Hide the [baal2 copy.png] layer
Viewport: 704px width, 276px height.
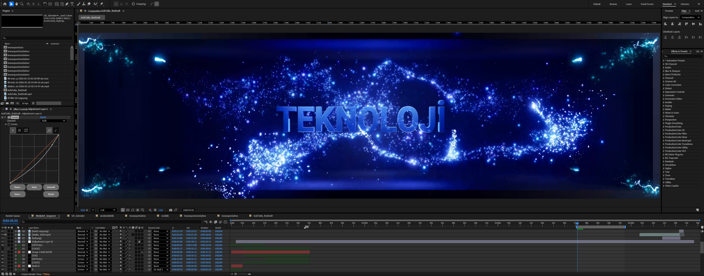point(2,231)
